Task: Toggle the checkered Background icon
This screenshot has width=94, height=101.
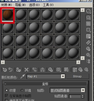Action: [88, 24]
